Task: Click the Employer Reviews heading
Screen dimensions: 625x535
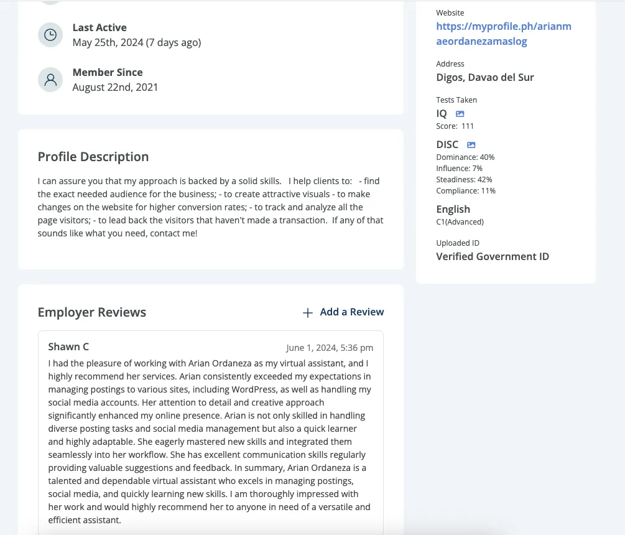Action: tap(92, 312)
